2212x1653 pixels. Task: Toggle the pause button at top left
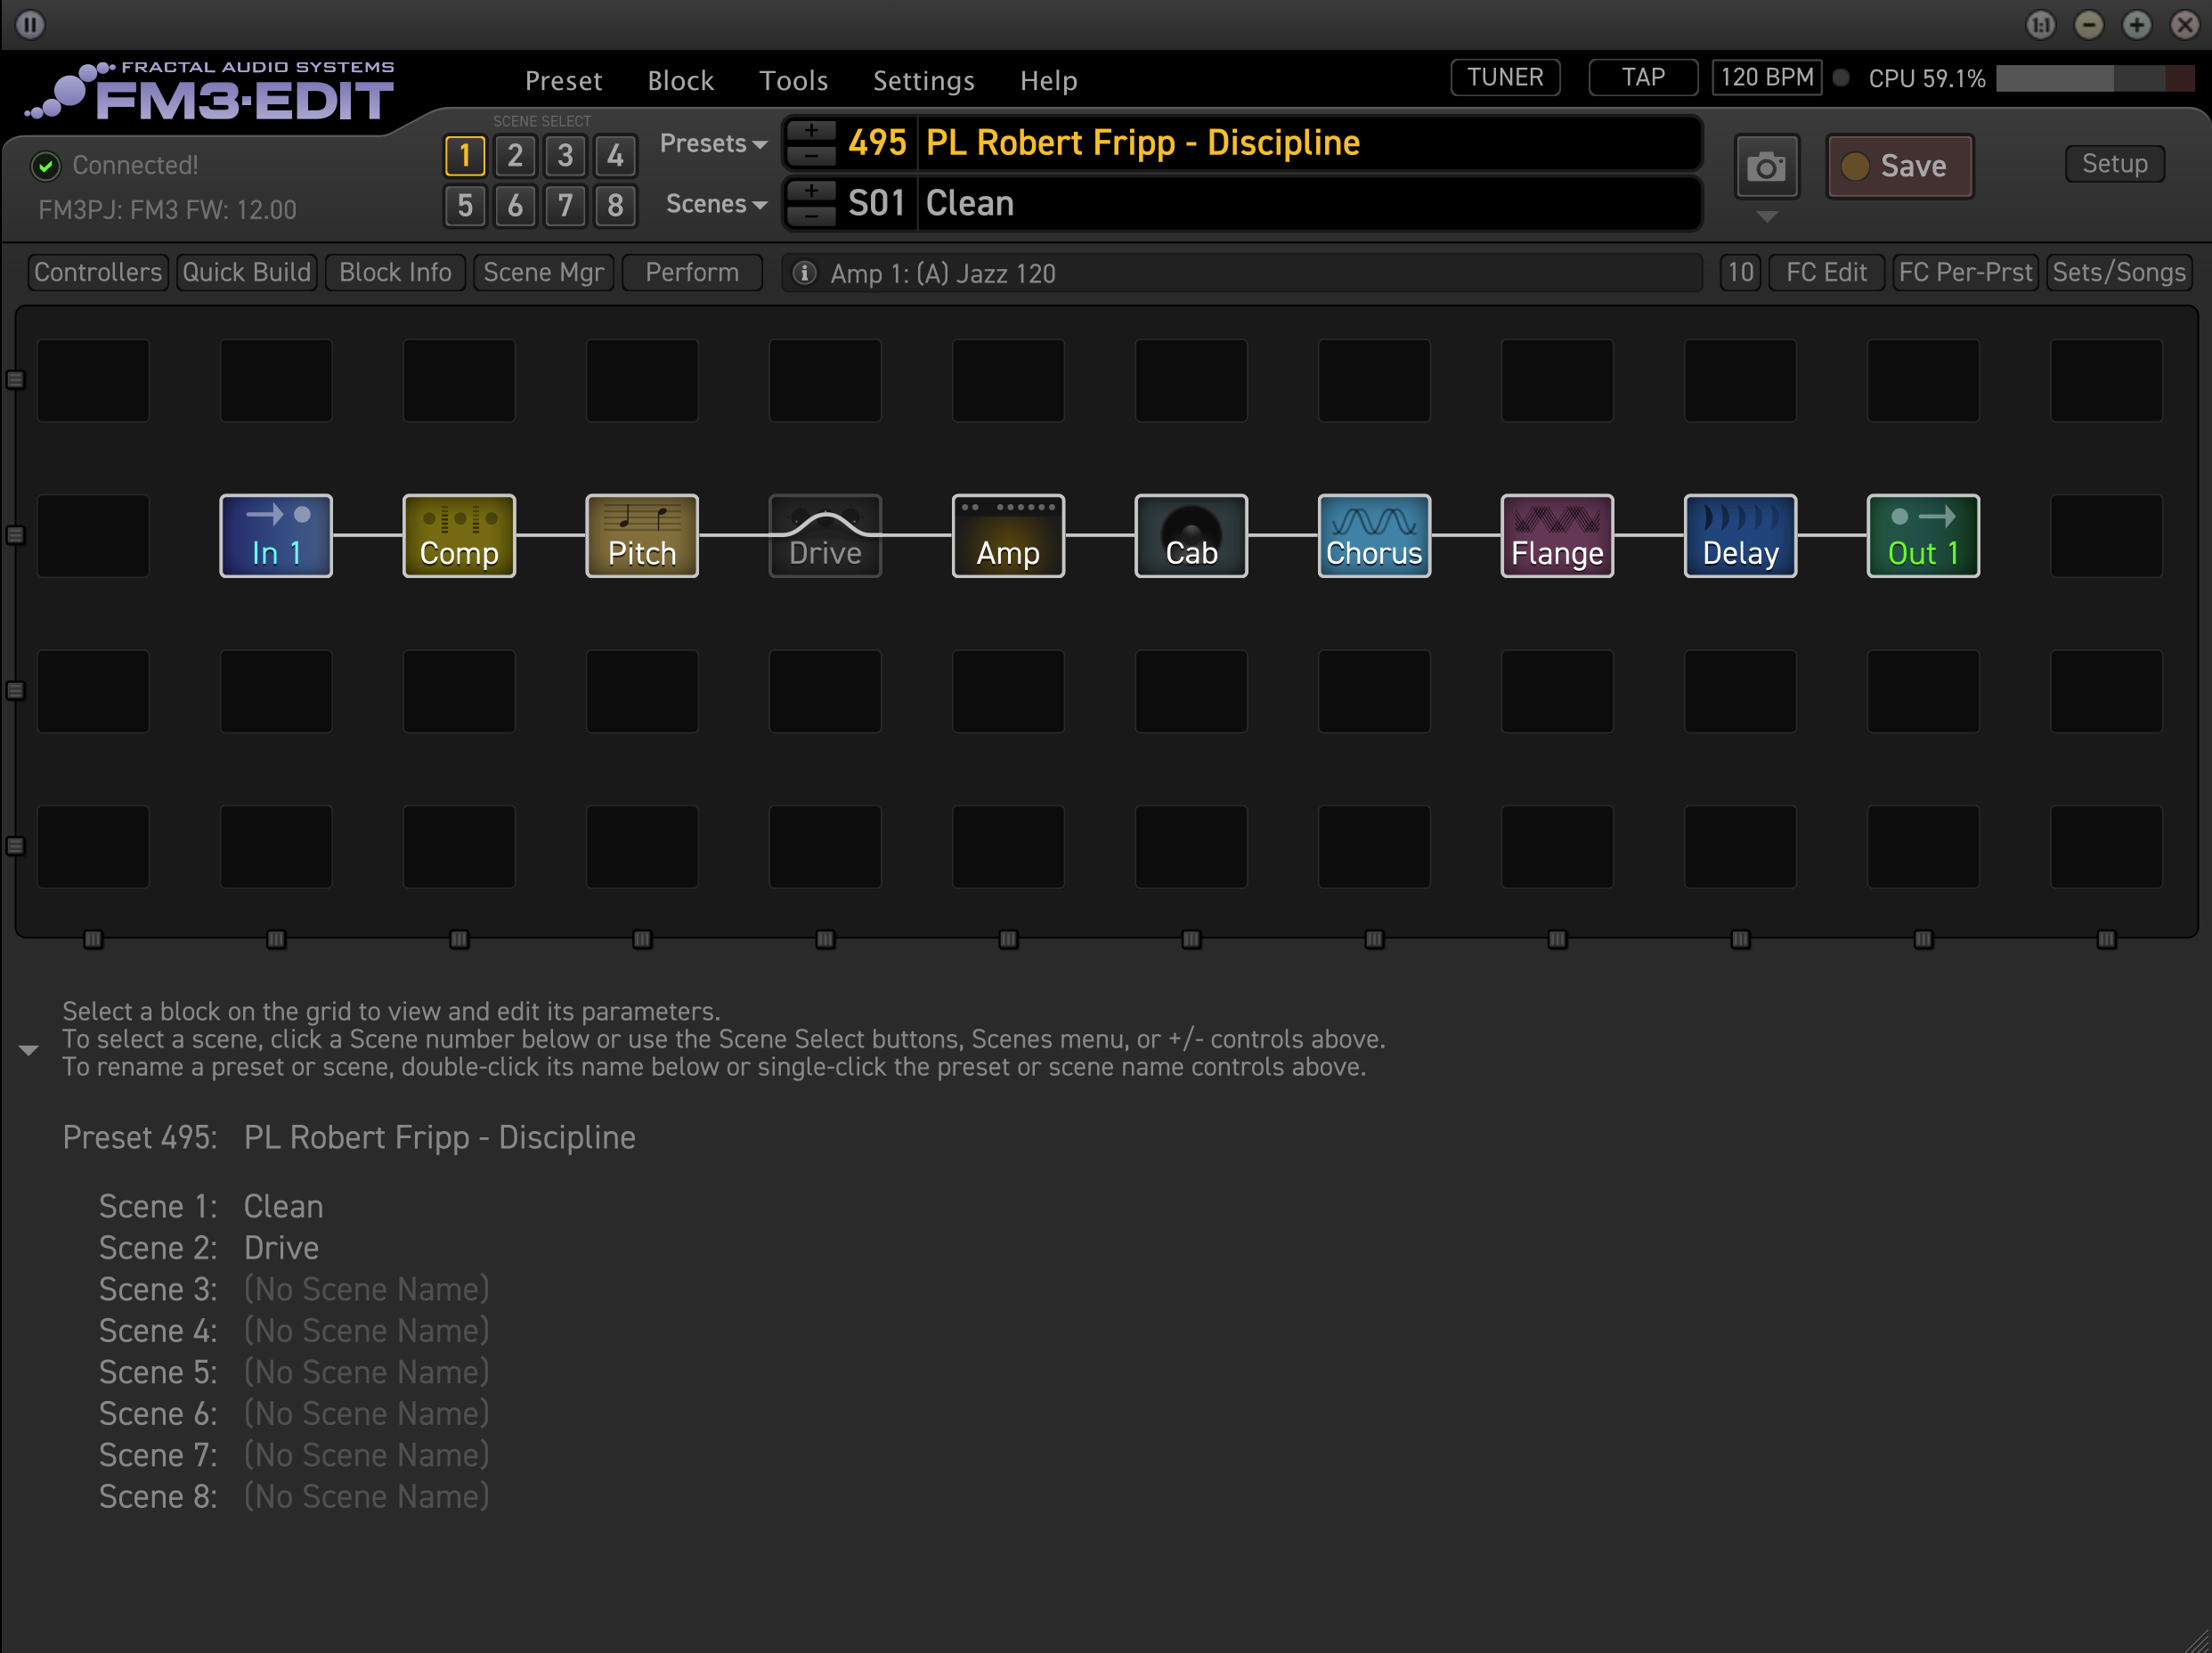click(30, 24)
